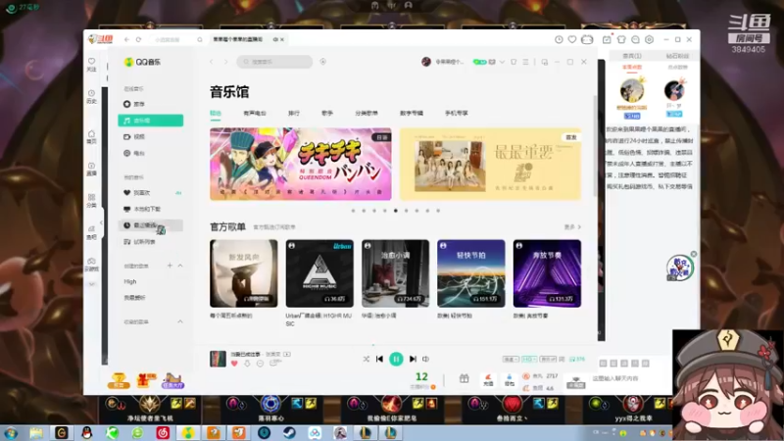The height and width of the screenshot is (441, 784).
Task: Open the heart 'My Favorites' sidebar item
Action: 137,192
